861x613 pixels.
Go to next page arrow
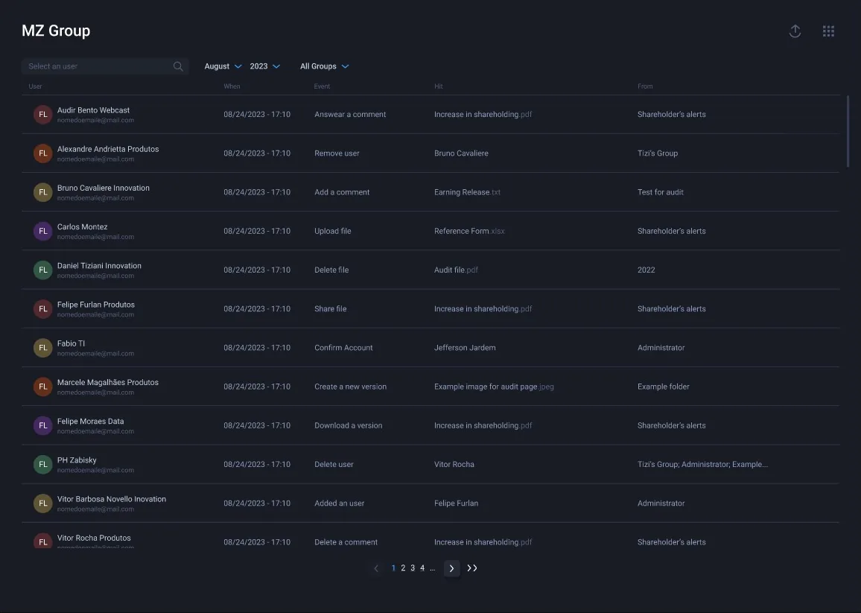click(x=451, y=568)
